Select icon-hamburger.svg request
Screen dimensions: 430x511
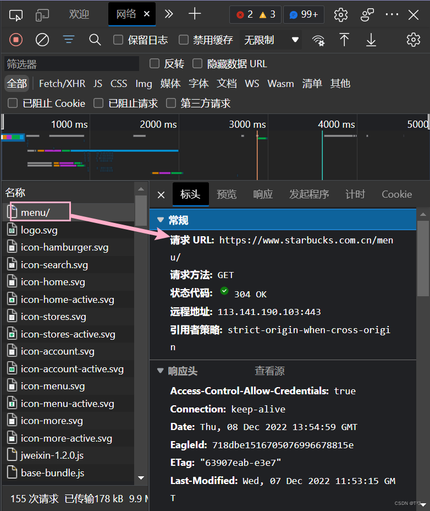tap(68, 247)
